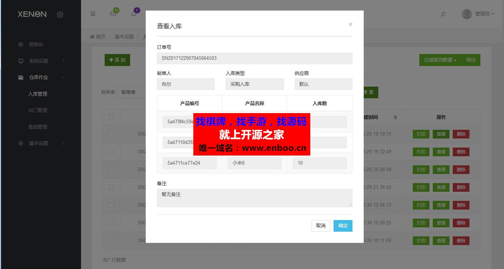504x269 pixels.
Task: Select 出门管理 in the sidebar
Action: [x=38, y=110]
